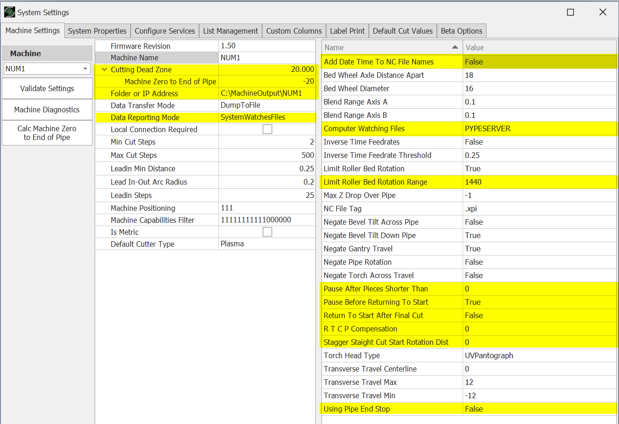Viewport: 619px width, 424px height.
Task: Switch to Default Cut Values tab
Action: click(x=402, y=31)
